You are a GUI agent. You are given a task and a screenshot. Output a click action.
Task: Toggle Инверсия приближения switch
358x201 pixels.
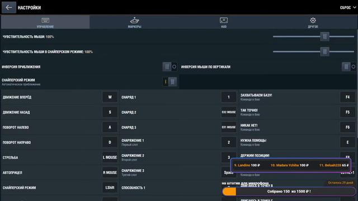[169, 66]
